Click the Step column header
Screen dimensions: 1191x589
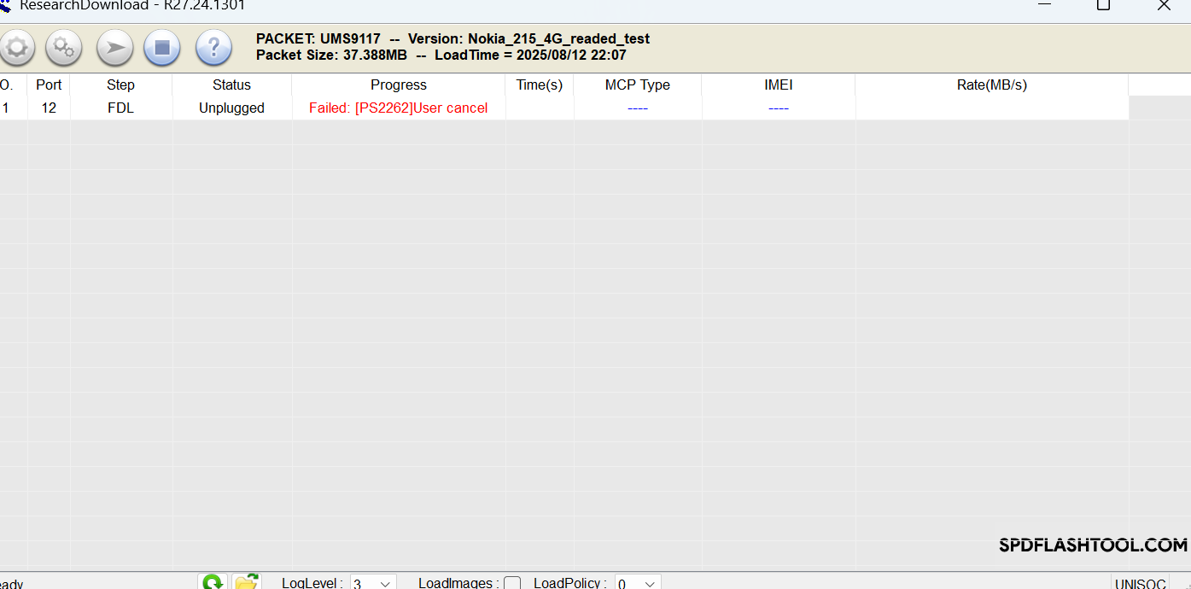[121, 85]
